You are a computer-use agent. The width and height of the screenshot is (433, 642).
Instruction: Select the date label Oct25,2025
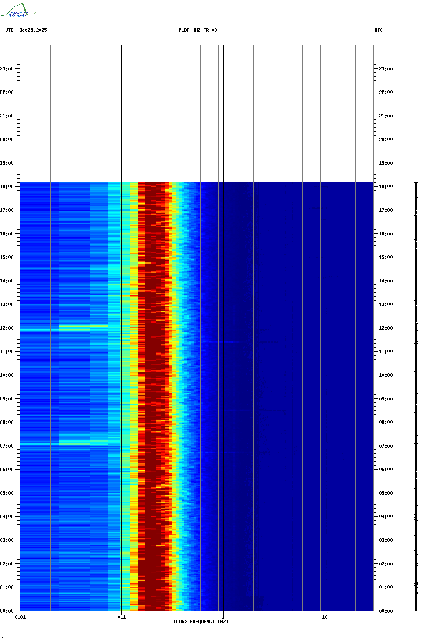click(x=33, y=30)
